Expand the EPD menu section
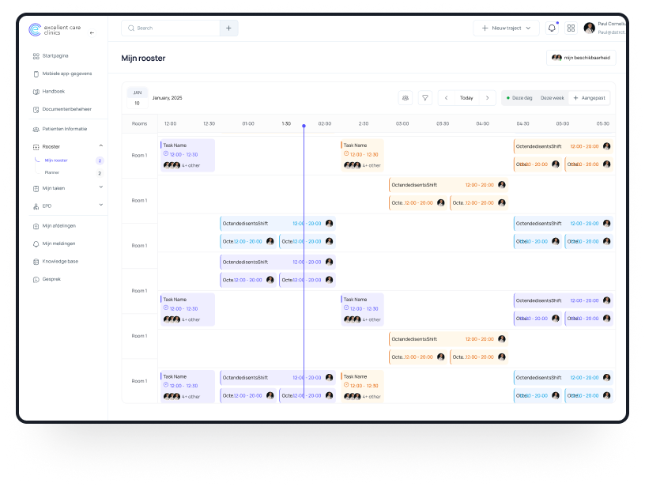The width and height of the screenshot is (645, 487). tap(100, 206)
